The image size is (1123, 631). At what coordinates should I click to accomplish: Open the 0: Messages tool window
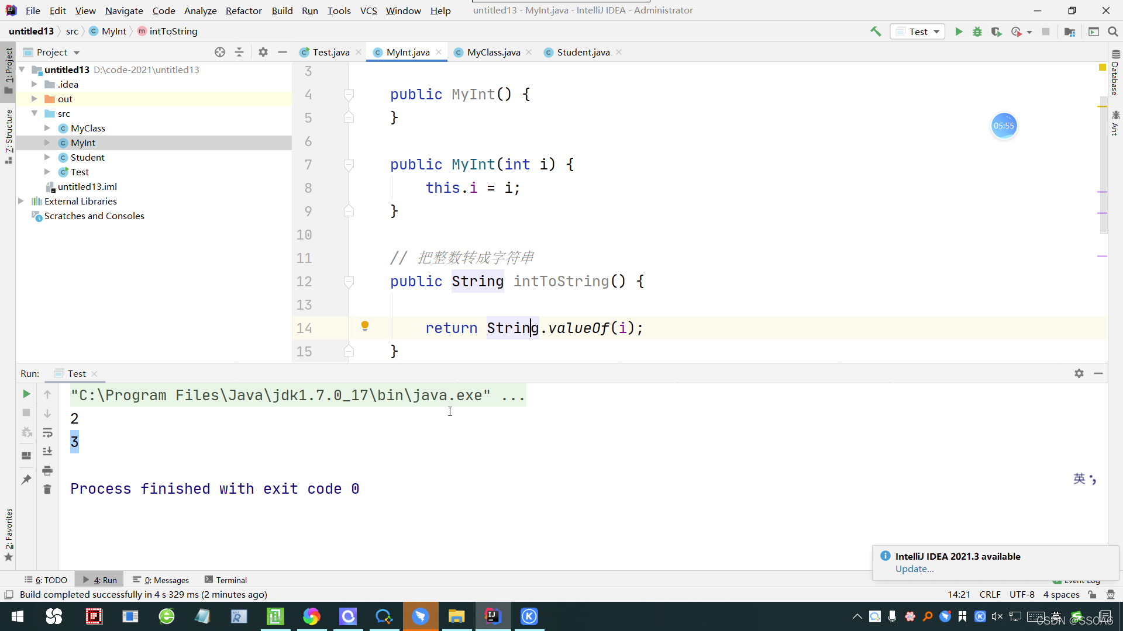[x=161, y=580]
